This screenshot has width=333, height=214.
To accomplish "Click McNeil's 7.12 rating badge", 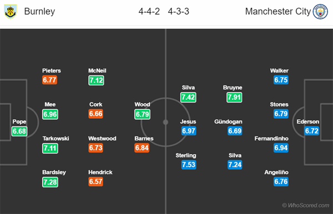I will click(x=96, y=80).
